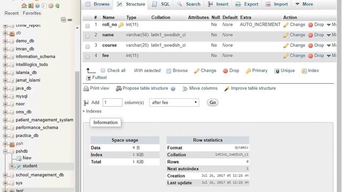This screenshot has width=342, height=192.
Task: Tick the checkbox for name row
Action: pos(88,36)
